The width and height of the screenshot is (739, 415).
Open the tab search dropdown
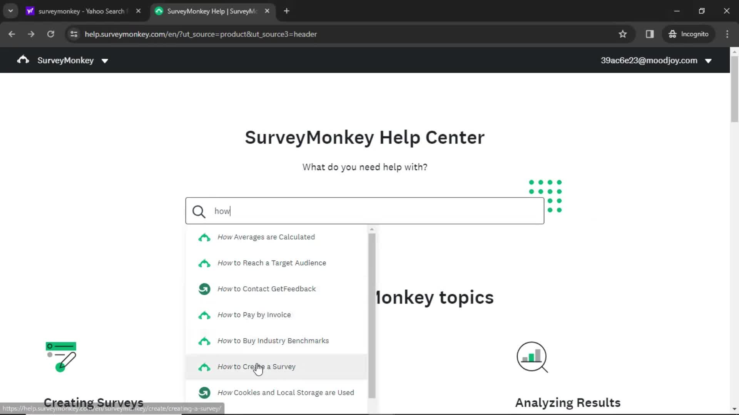11,11
